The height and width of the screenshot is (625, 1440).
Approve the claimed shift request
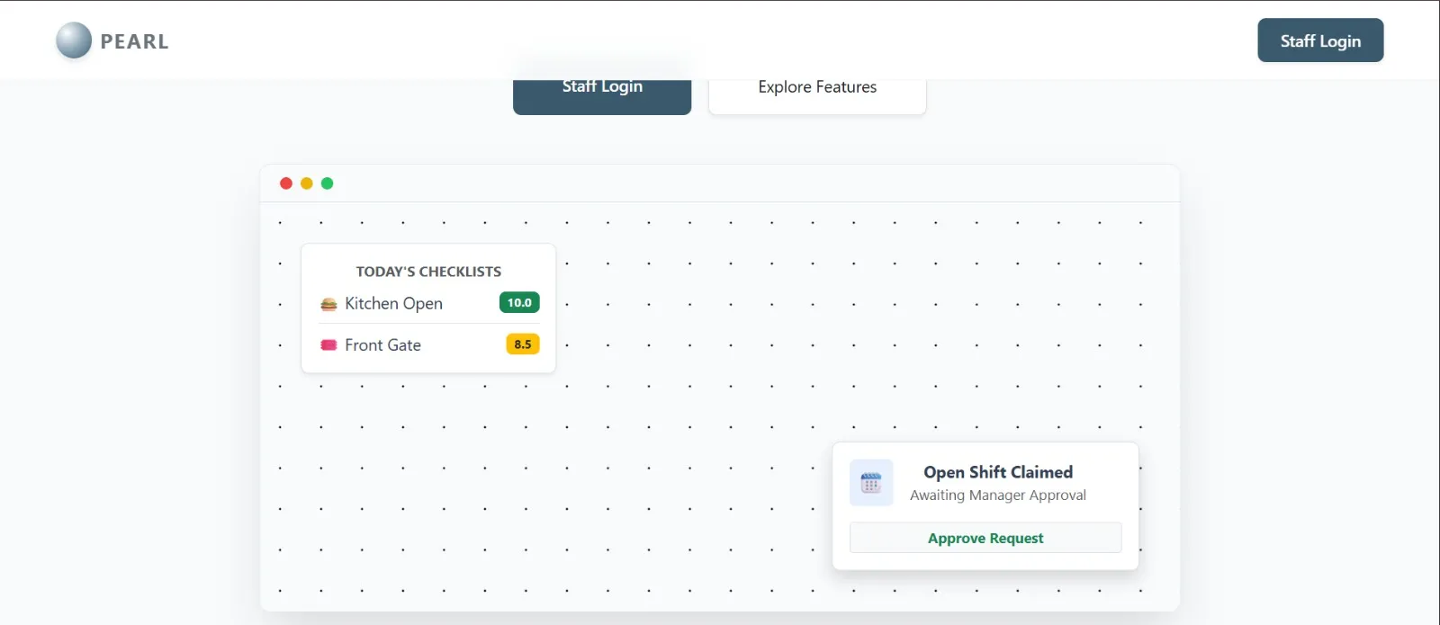pyautogui.click(x=985, y=538)
